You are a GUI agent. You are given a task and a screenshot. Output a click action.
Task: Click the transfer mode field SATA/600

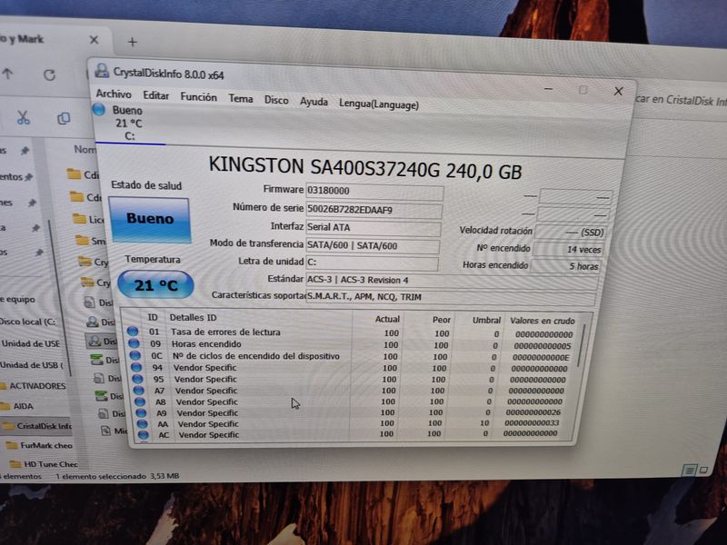click(x=373, y=245)
